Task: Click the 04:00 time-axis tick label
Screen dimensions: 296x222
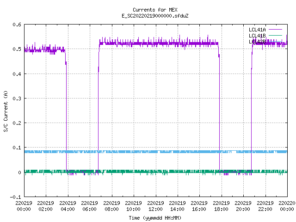Action: click(x=68, y=209)
